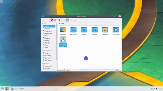Switch to Compact view mode

56,20
